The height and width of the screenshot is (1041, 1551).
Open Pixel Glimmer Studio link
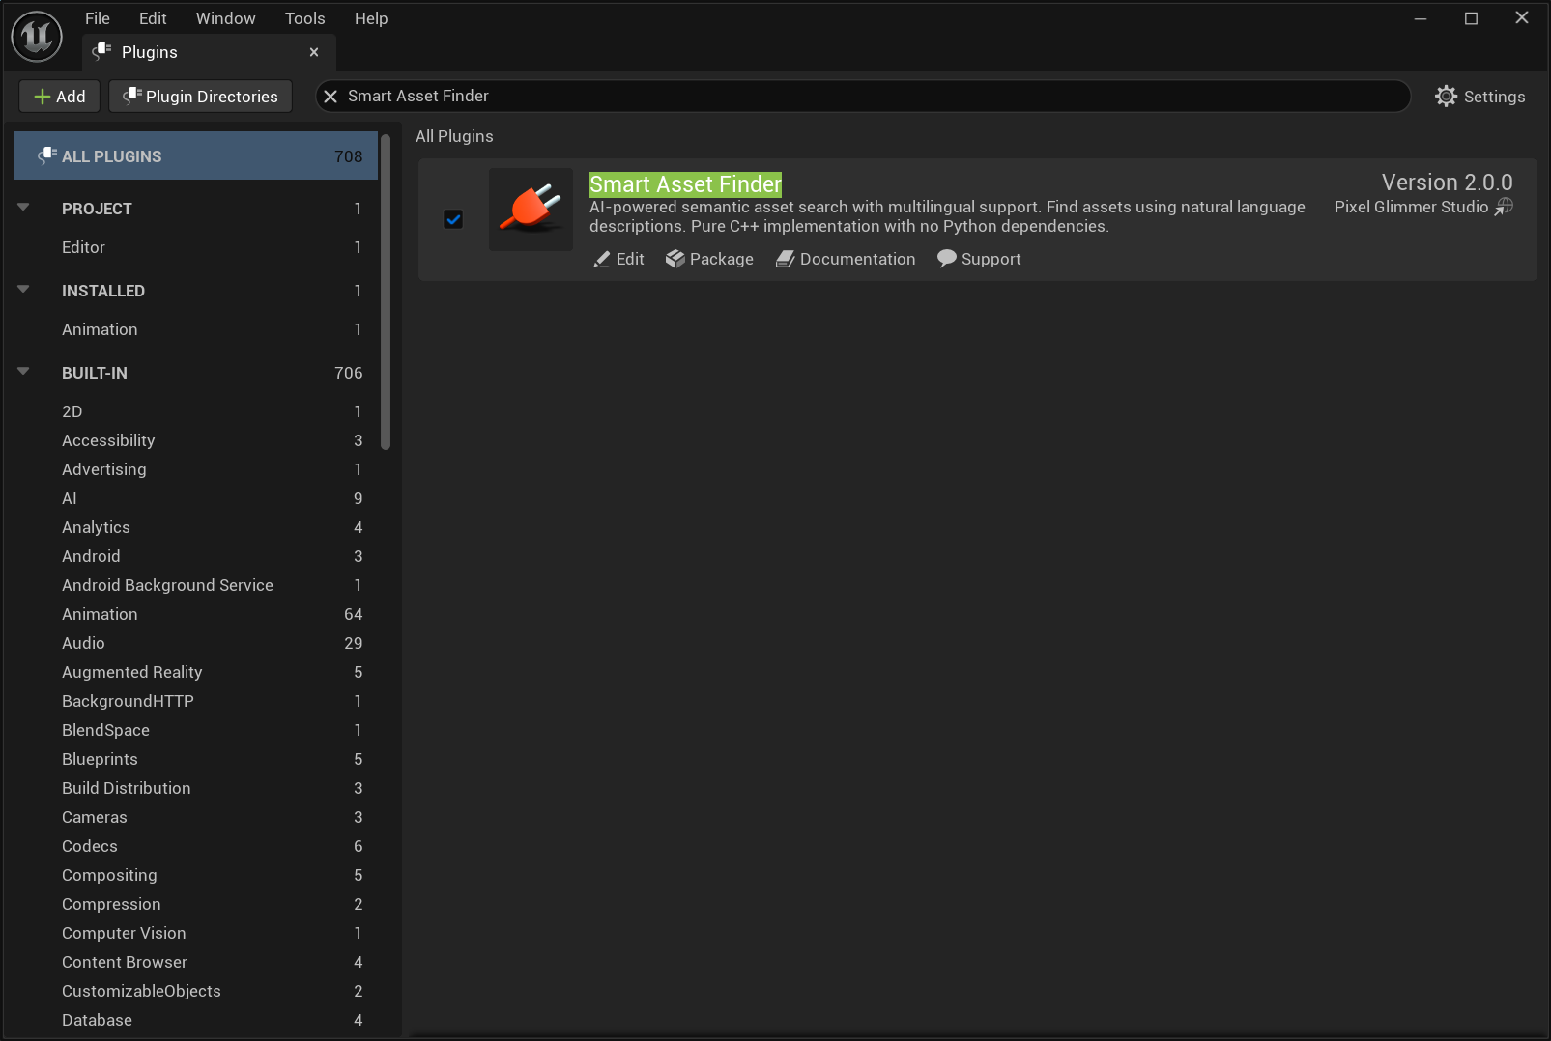tap(1423, 207)
